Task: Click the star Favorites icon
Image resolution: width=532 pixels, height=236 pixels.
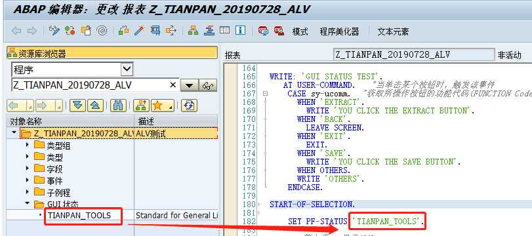Action: pyautogui.click(x=157, y=106)
